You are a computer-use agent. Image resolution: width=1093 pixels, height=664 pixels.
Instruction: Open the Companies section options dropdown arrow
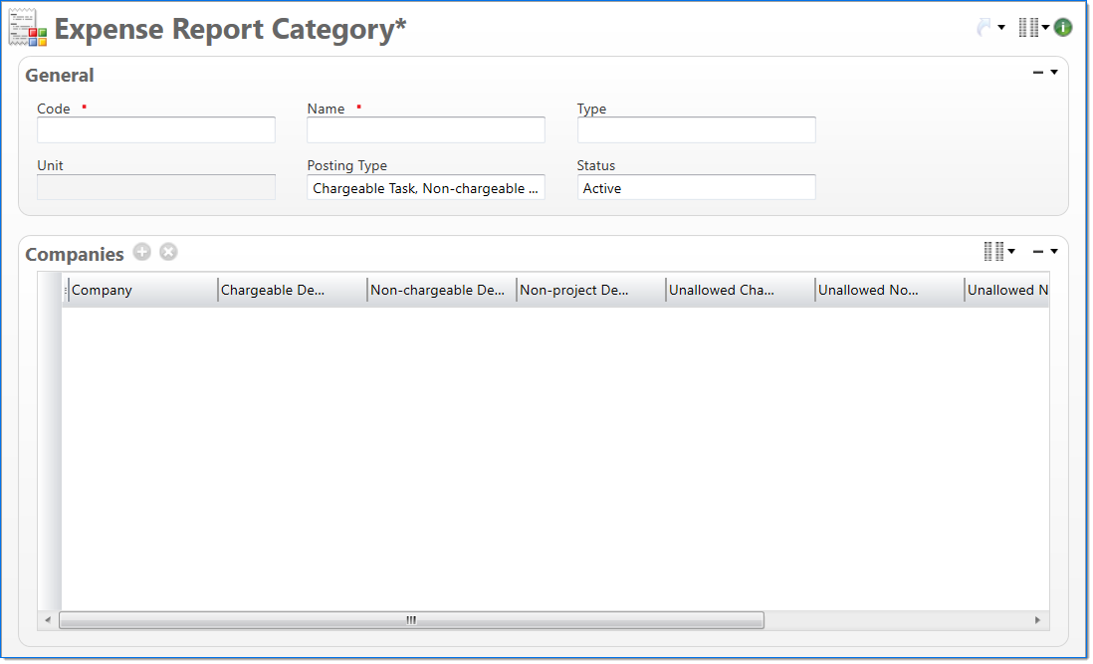[x=1054, y=252]
